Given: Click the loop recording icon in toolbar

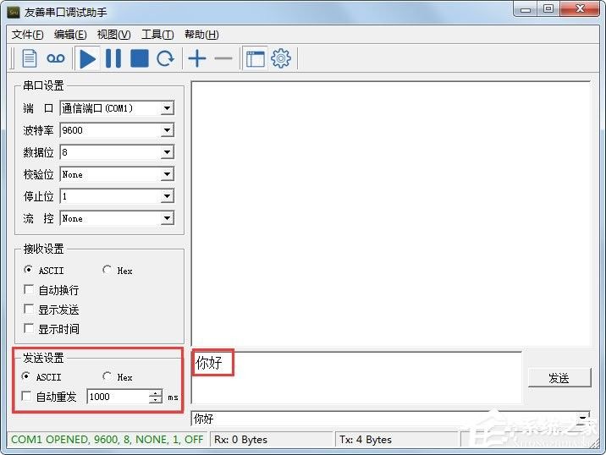Looking at the screenshot, I should coord(56,58).
